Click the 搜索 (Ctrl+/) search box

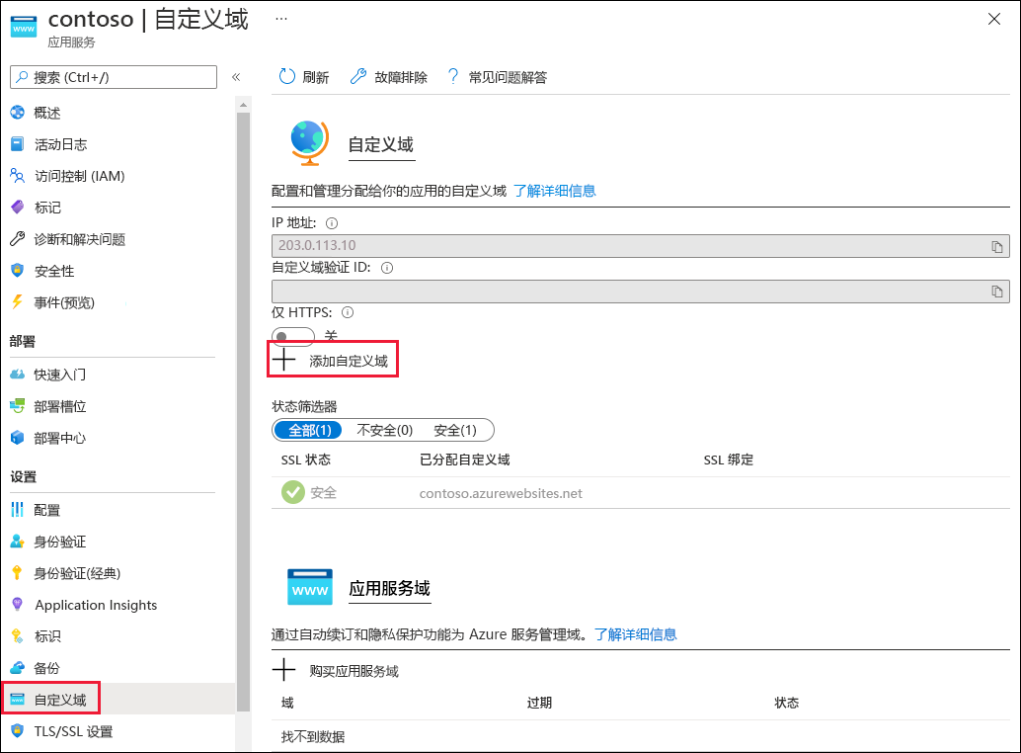[x=114, y=77]
